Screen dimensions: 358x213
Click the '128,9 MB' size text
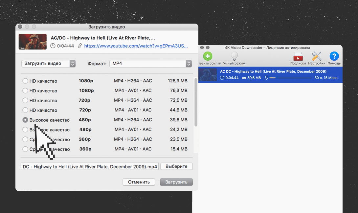pyautogui.click(x=178, y=81)
